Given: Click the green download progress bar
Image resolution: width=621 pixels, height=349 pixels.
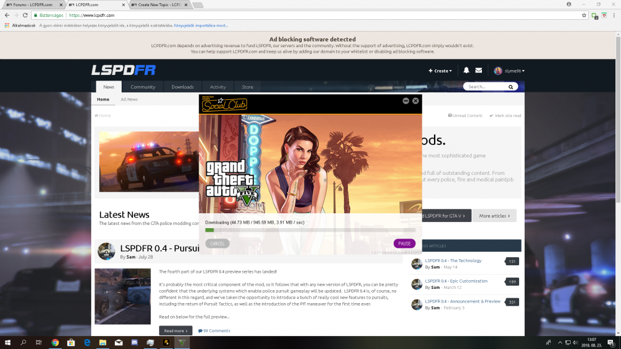Looking at the screenshot, I should (x=209, y=230).
